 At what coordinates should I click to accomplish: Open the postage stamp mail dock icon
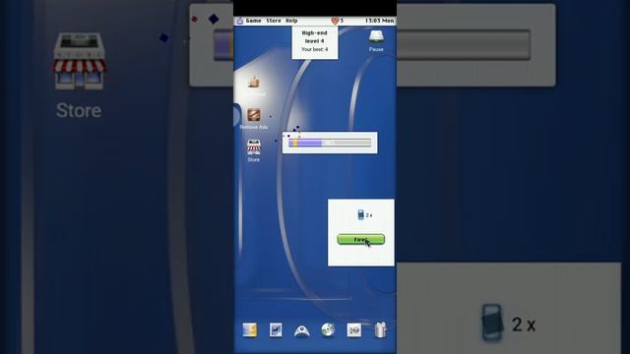pos(276,330)
